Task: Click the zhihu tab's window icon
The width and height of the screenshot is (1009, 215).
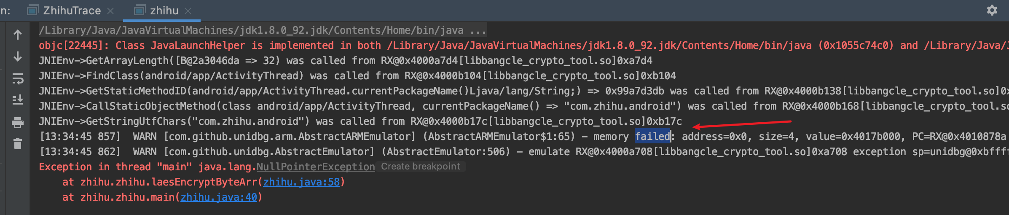Action: pos(140,10)
